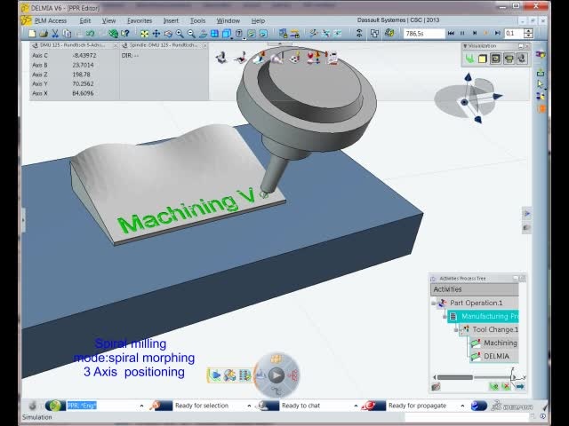Step forward in the simulation
Viewport: 569px width, 426px height.
(474, 34)
